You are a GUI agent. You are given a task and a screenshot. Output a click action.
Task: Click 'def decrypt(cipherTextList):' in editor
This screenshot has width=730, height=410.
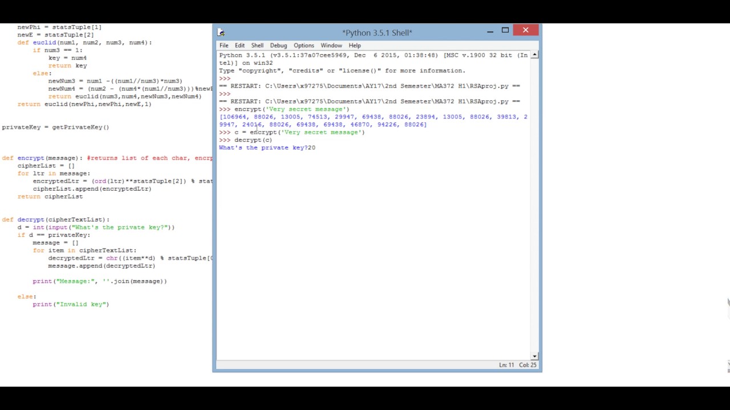[55, 219]
